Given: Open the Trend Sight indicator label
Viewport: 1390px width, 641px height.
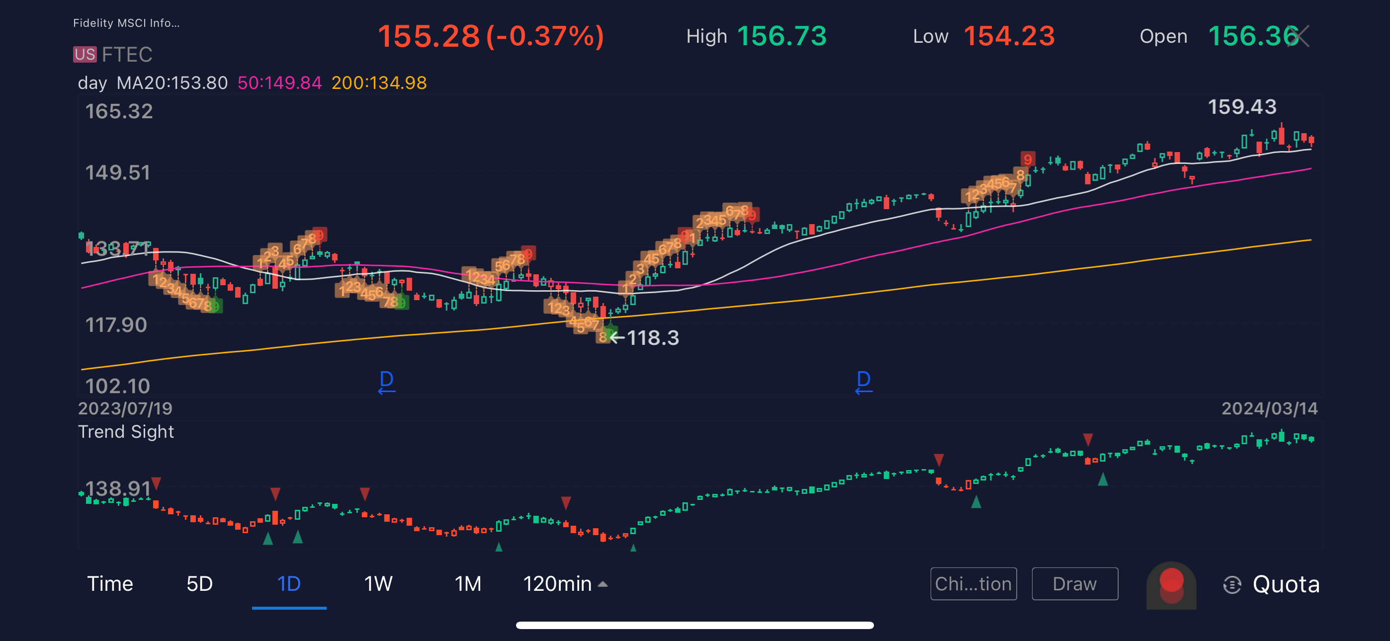Looking at the screenshot, I should coord(126,432).
